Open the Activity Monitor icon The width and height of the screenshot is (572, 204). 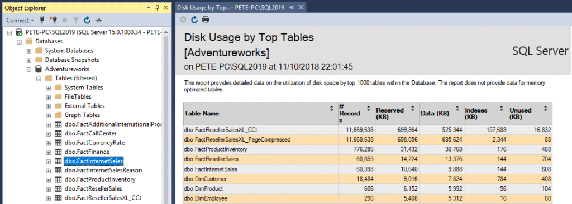point(98,21)
